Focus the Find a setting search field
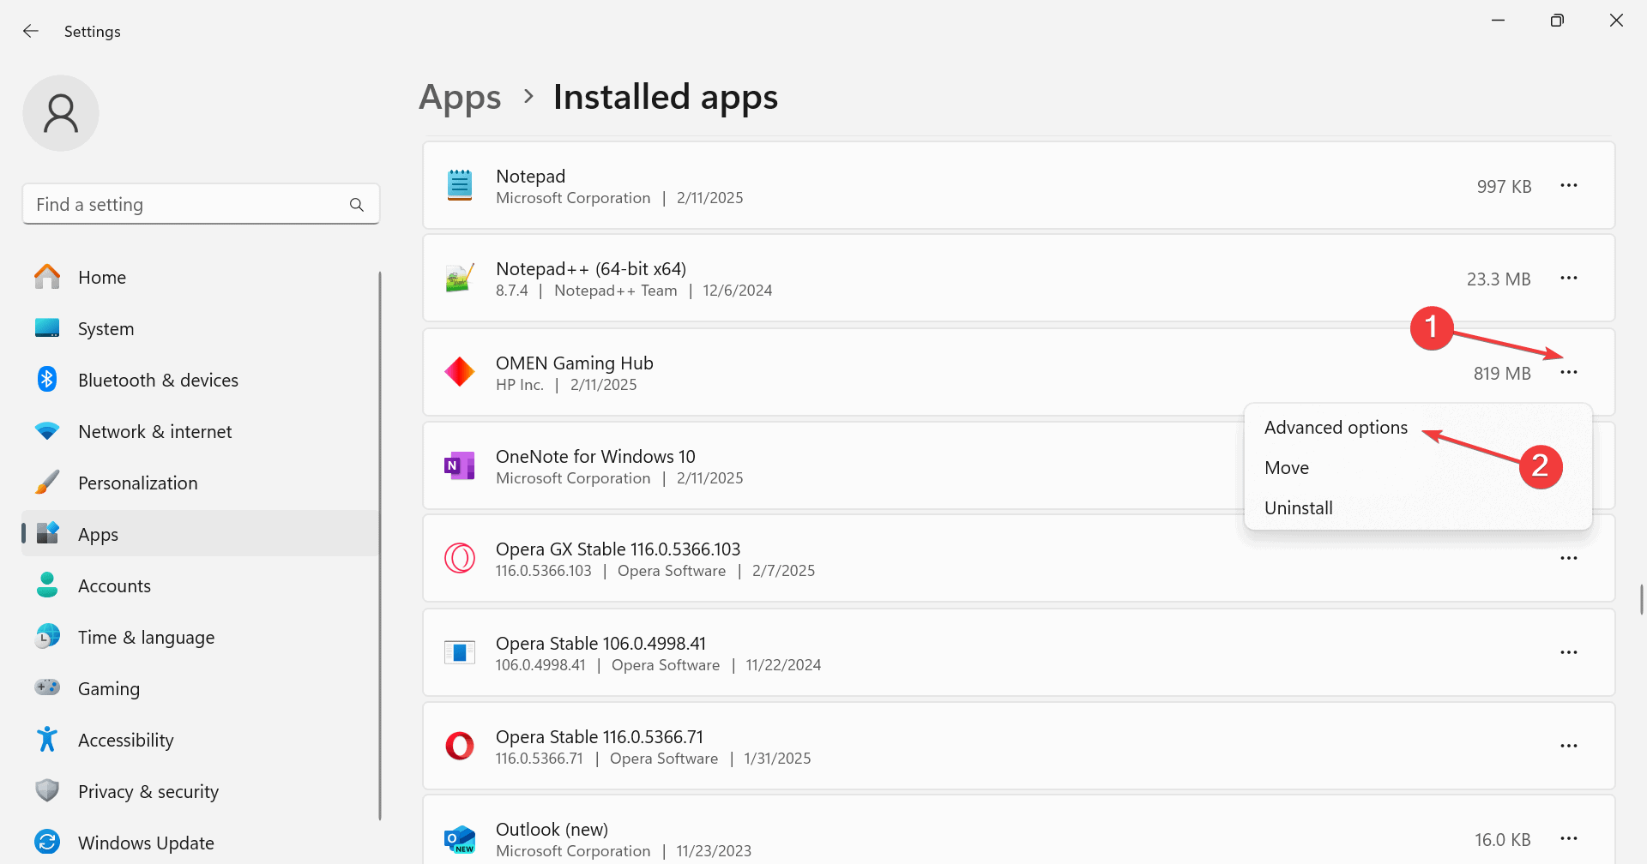This screenshot has height=864, width=1647. click(201, 205)
